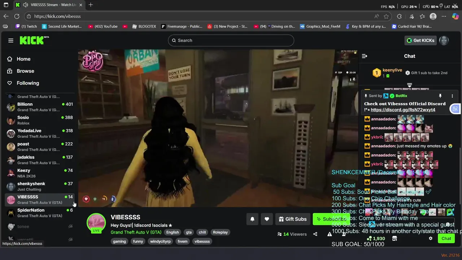Collapse the chat panel arrow icon
Viewport: 462px width, 260px height.
pos(365,56)
